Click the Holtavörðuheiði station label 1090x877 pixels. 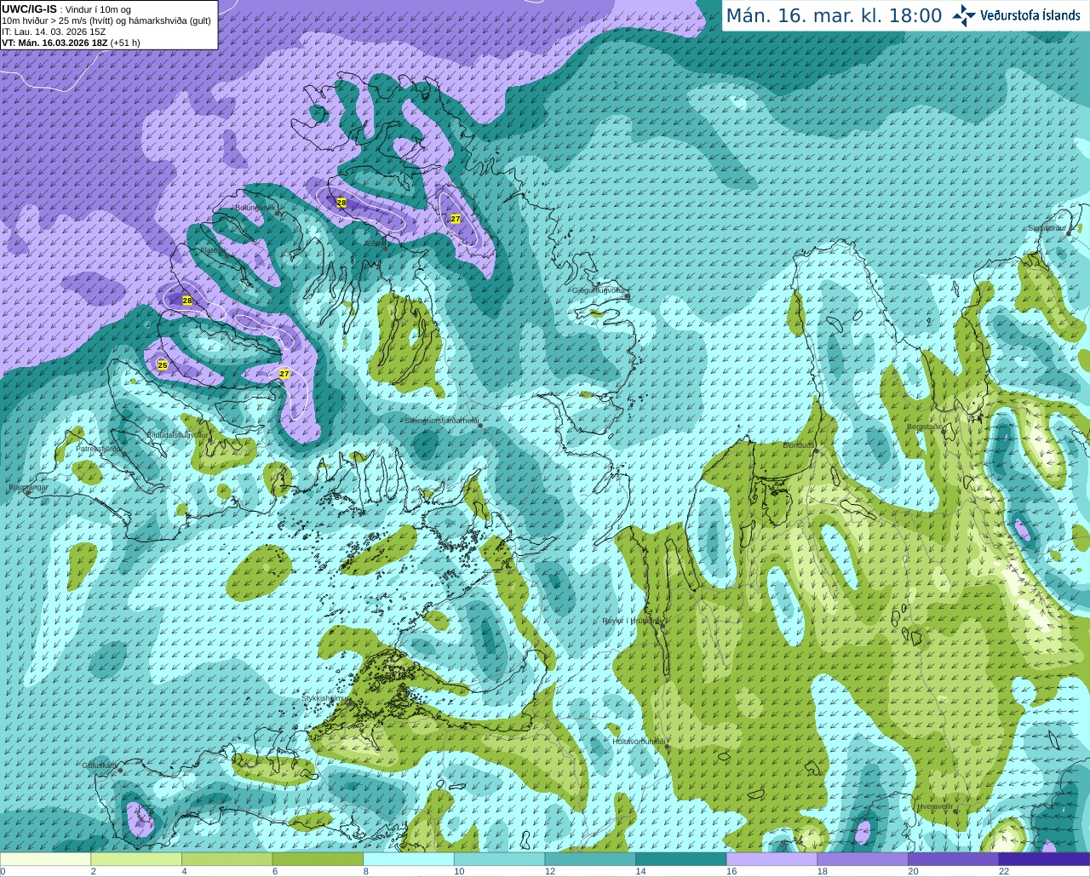pyautogui.click(x=639, y=742)
